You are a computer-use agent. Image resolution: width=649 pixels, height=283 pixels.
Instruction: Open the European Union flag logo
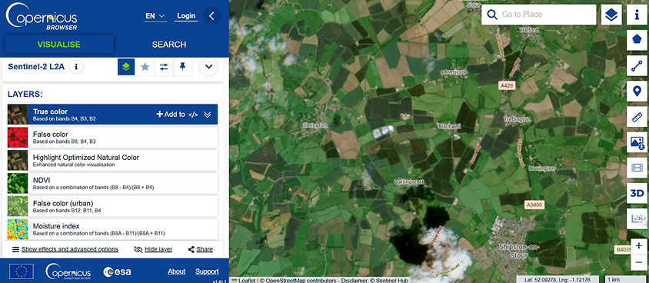[x=22, y=271]
